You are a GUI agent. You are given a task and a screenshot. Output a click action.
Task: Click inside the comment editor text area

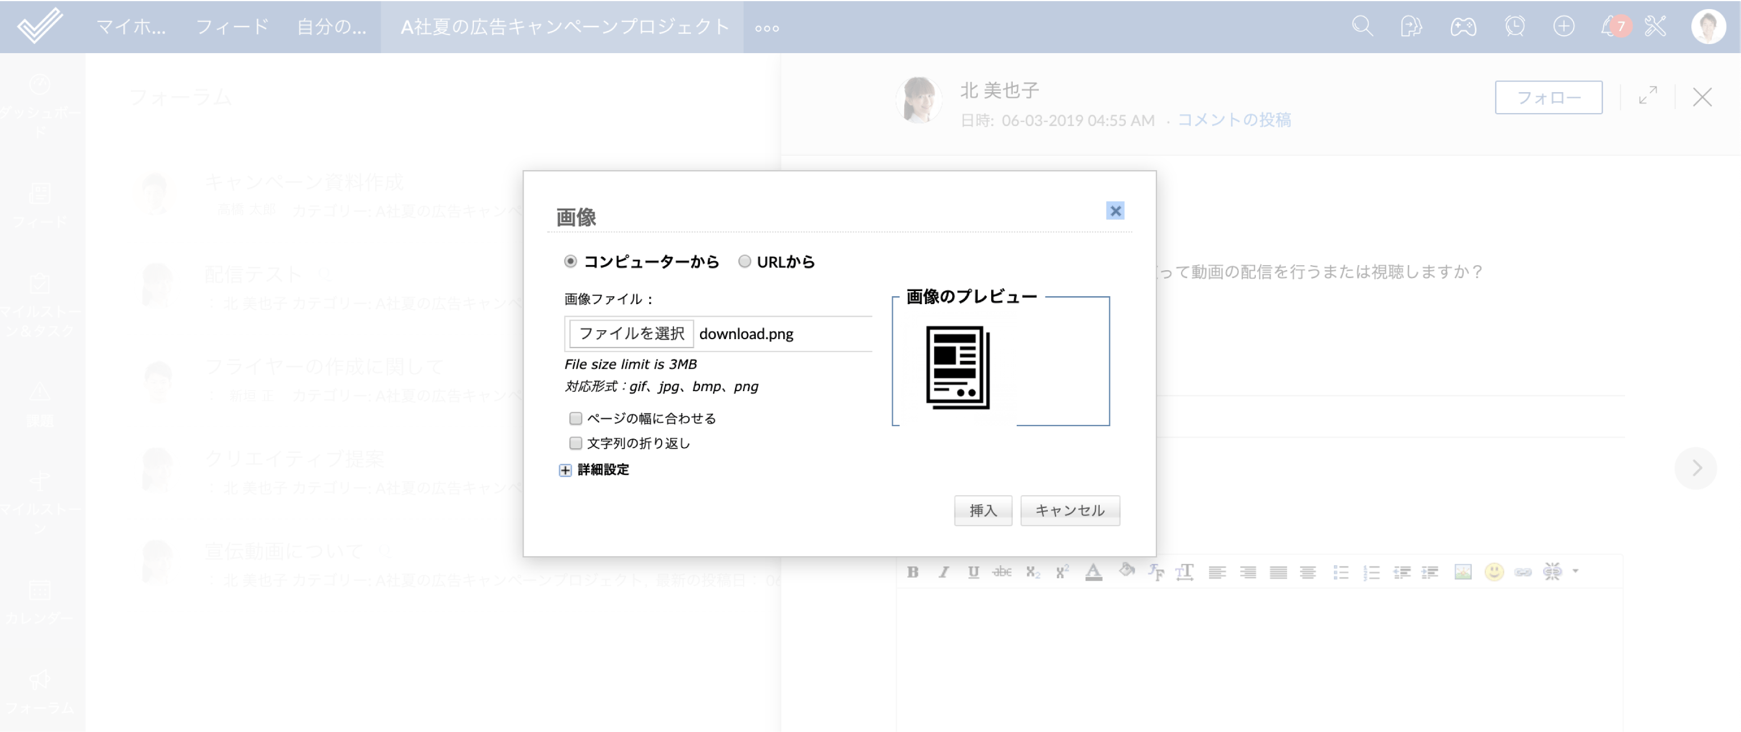[1259, 659]
